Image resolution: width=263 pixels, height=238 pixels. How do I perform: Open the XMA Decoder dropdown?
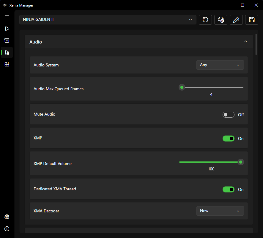220,211
